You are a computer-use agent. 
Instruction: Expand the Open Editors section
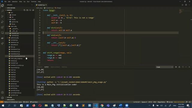tap(11, 8)
